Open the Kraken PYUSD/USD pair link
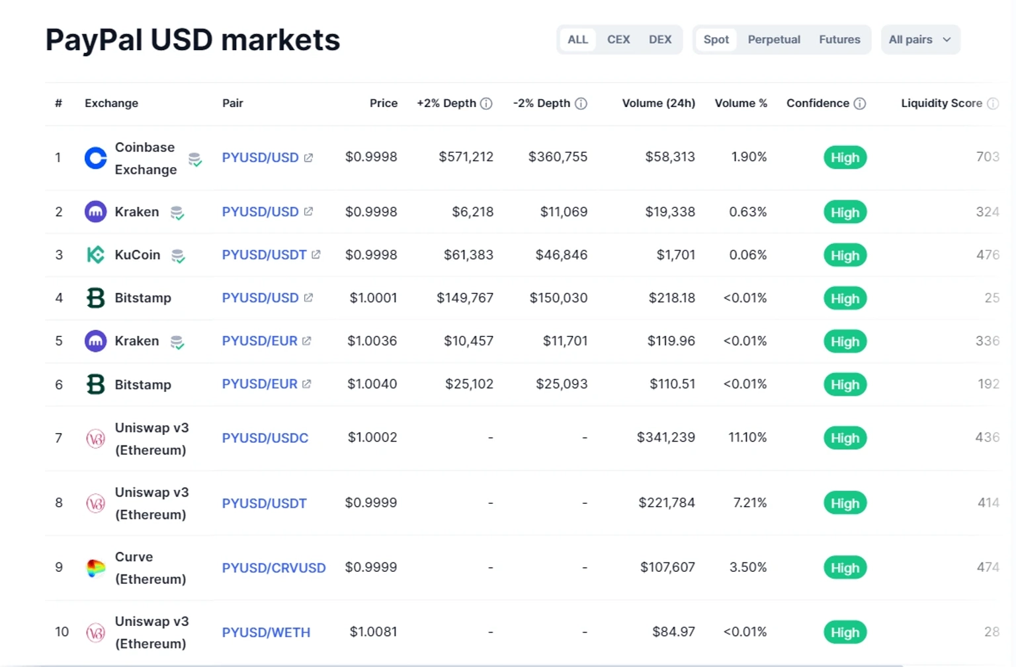This screenshot has height=667, width=1016. pos(260,212)
